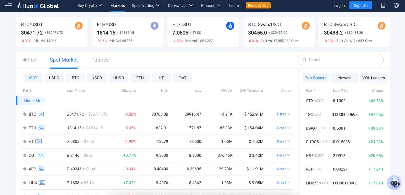Open the hamburger menu icon

(8, 5)
